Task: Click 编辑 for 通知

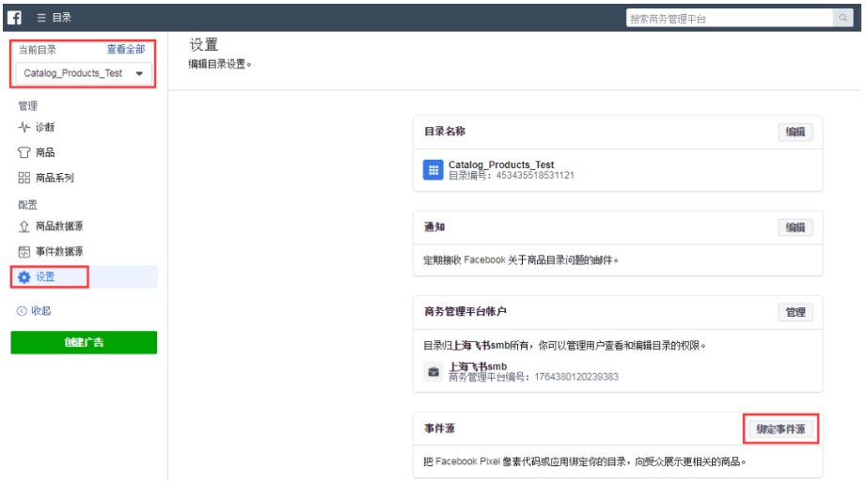Action: click(x=796, y=227)
